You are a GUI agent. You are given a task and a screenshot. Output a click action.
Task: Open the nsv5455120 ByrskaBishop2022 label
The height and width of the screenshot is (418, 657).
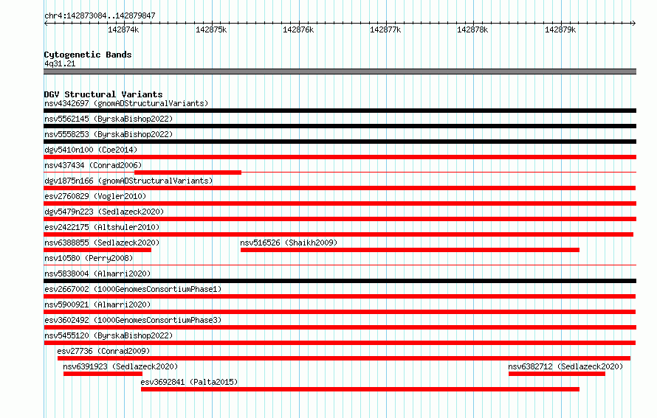pyautogui.click(x=109, y=335)
